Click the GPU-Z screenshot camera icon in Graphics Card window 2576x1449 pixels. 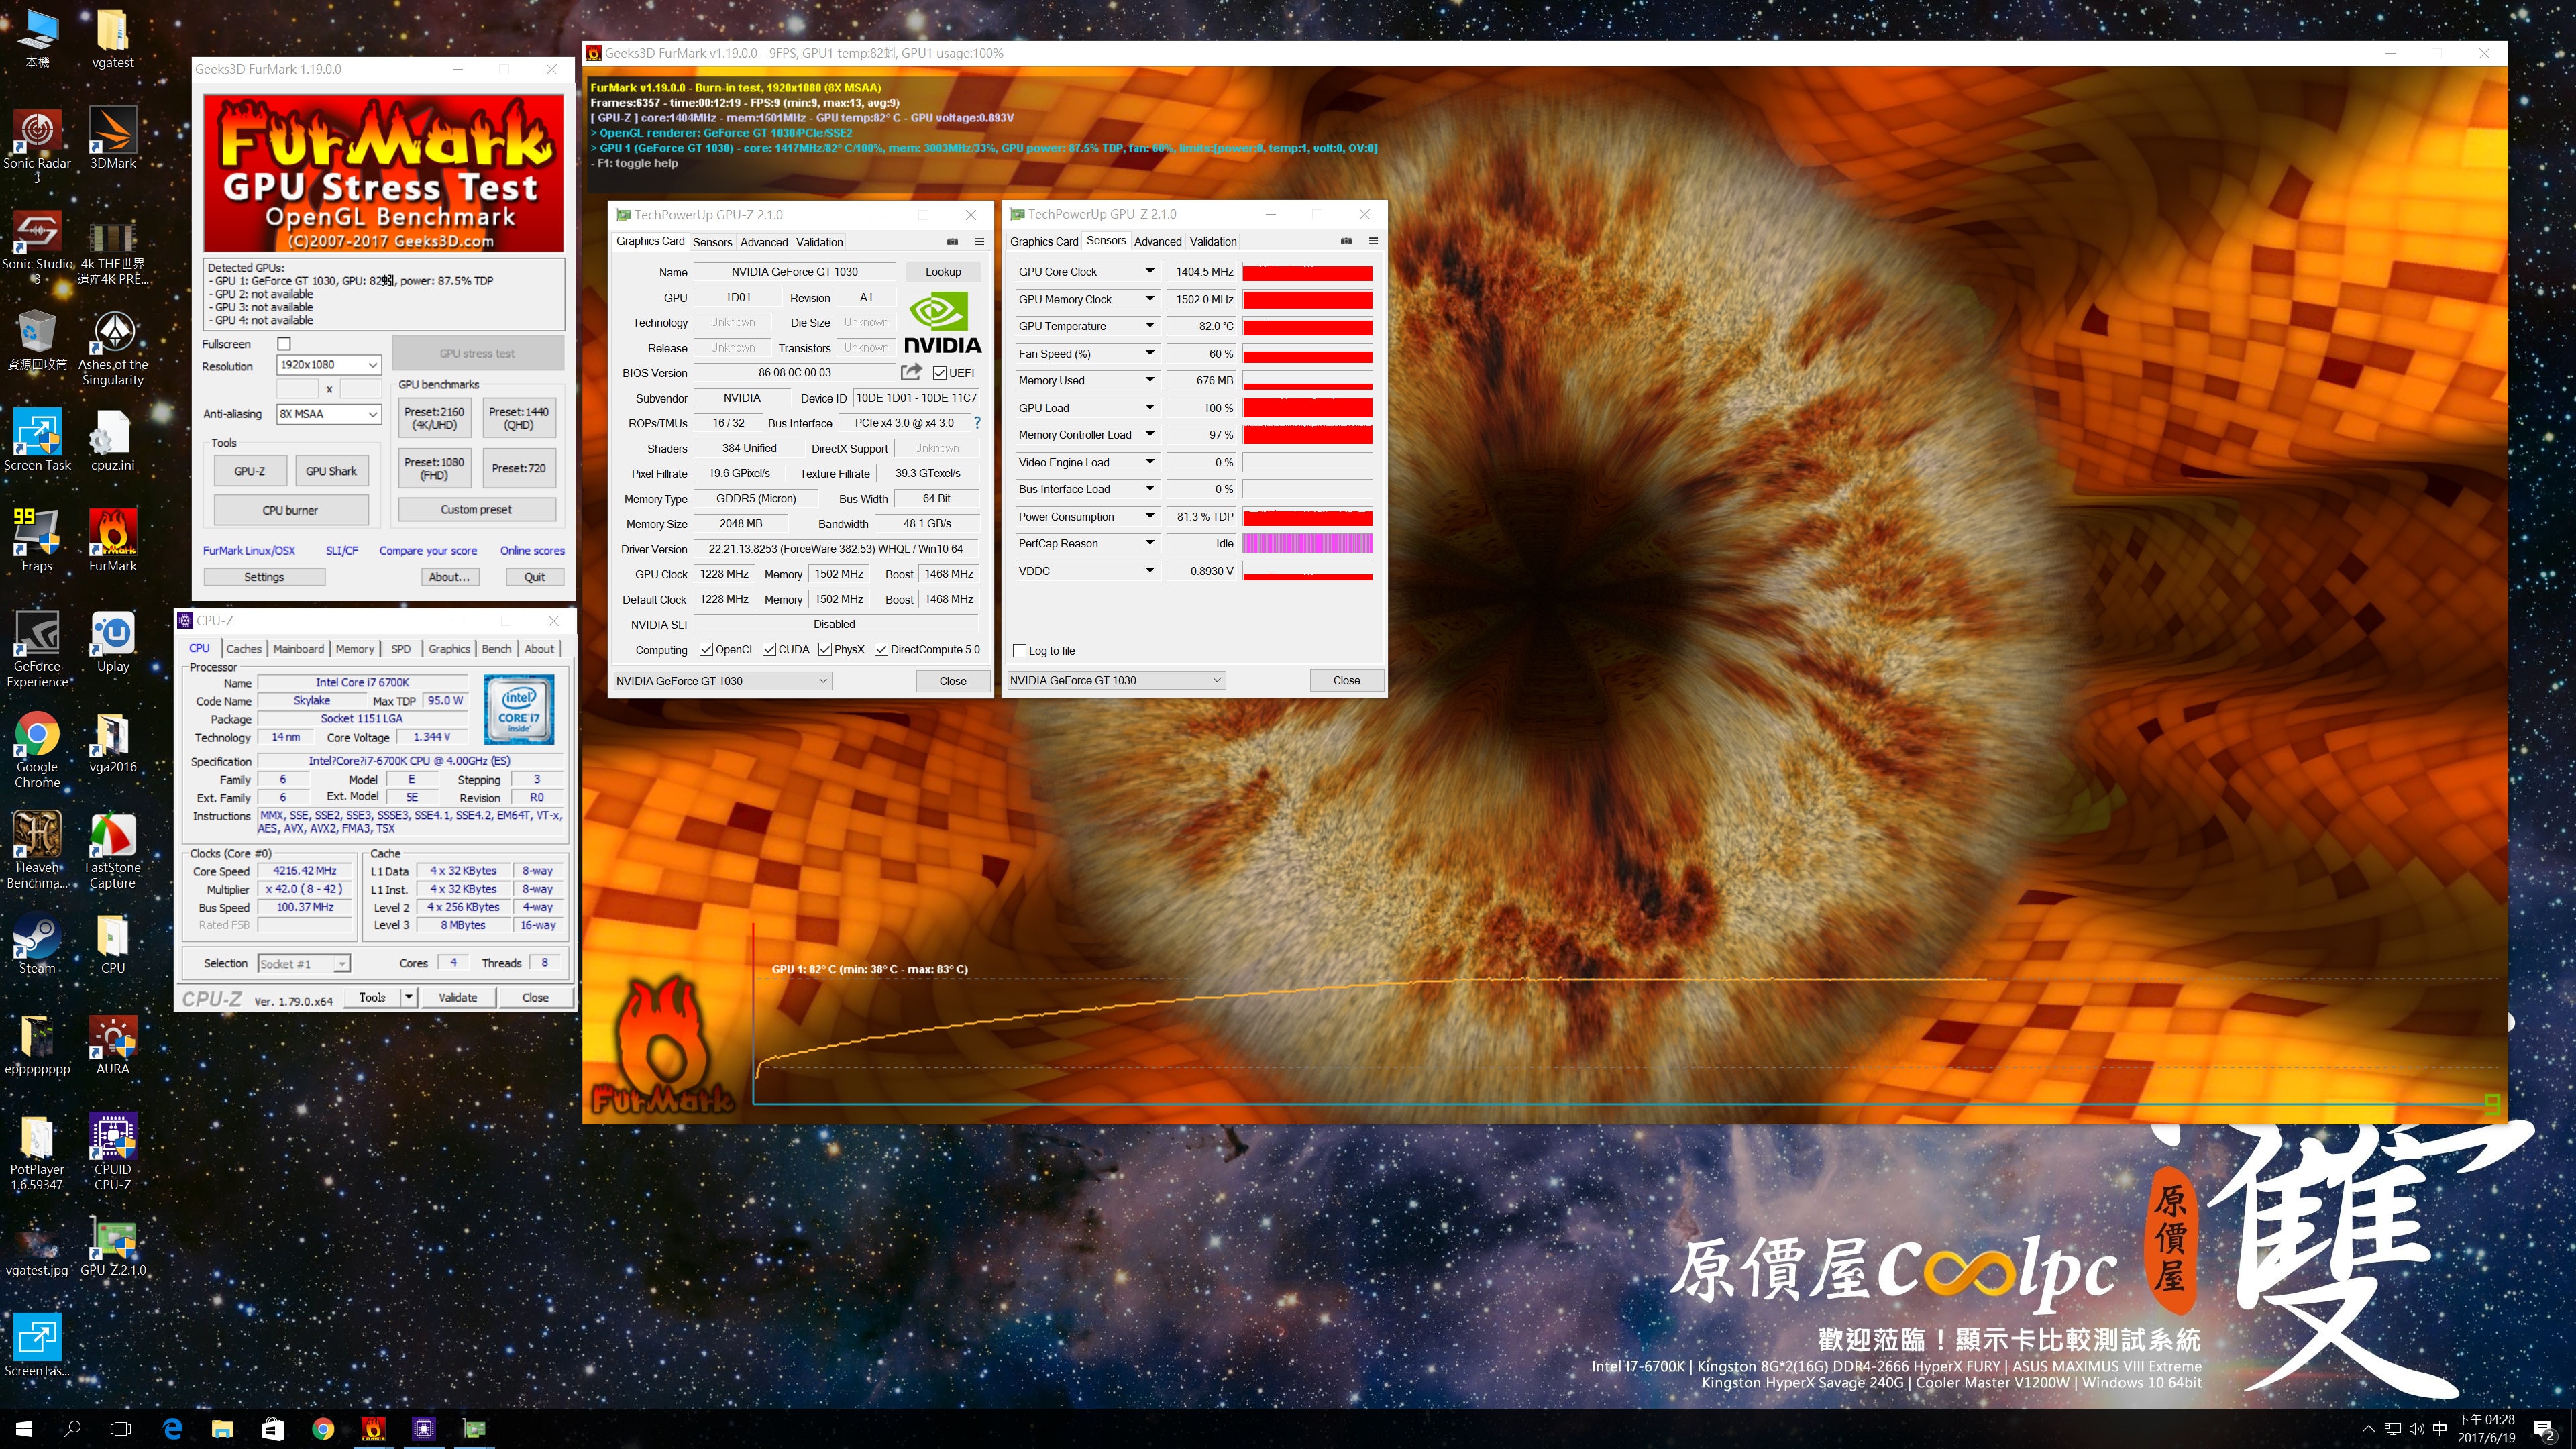[952, 241]
